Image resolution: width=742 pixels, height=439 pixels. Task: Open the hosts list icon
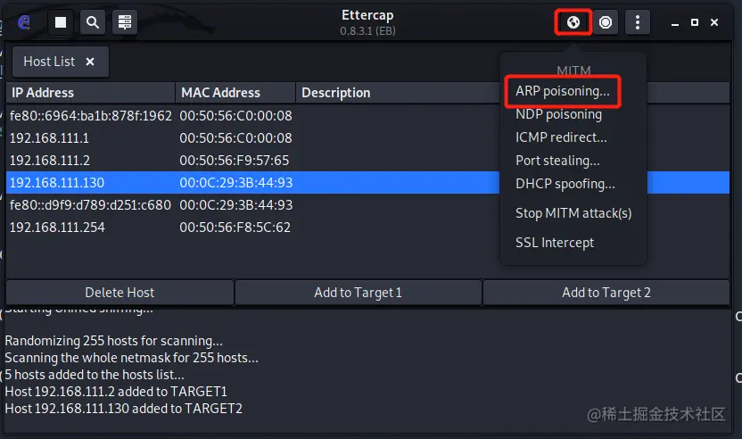(125, 22)
